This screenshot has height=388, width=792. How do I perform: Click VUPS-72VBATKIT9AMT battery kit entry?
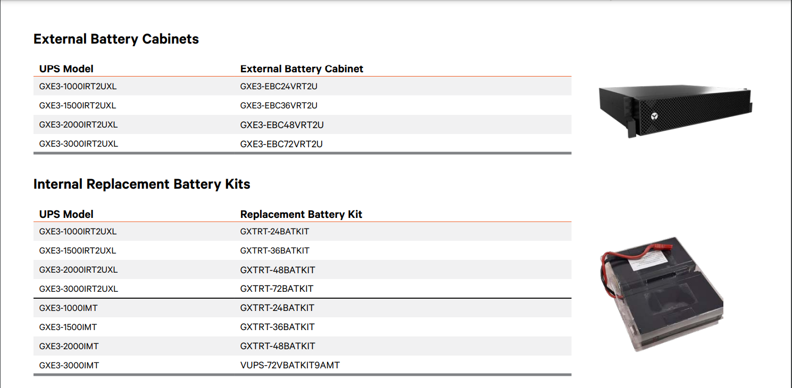click(290, 365)
